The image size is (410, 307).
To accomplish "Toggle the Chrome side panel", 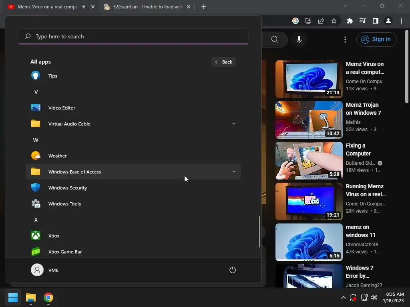I will pos(376,21).
